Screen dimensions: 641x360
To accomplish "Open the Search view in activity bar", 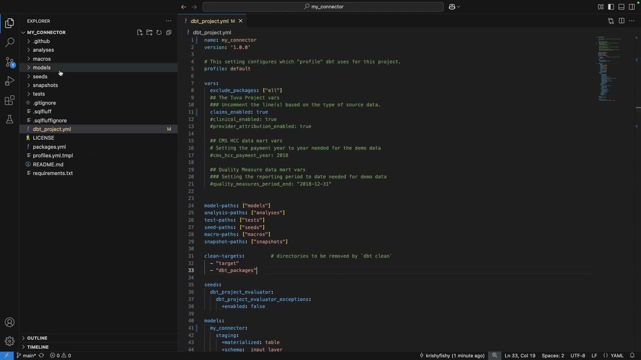I will (x=10, y=42).
